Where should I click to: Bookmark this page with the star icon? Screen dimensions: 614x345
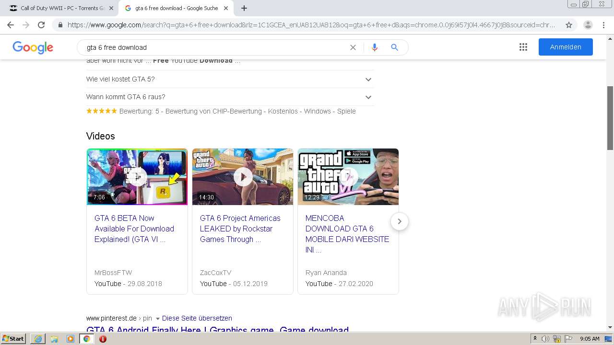pos(569,25)
